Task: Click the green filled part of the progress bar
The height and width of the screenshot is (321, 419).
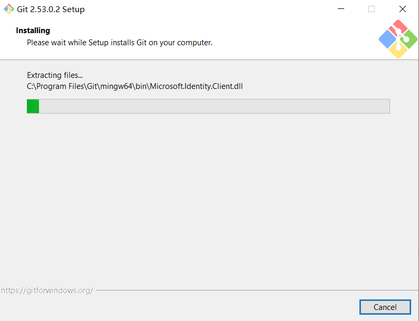Action: click(x=33, y=106)
